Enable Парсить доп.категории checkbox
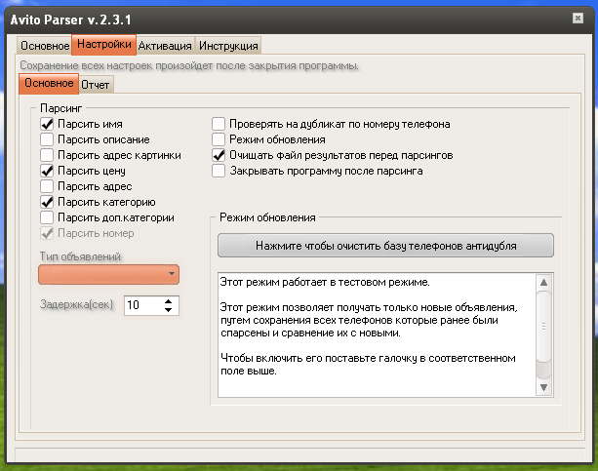 pyautogui.click(x=46, y=217)
